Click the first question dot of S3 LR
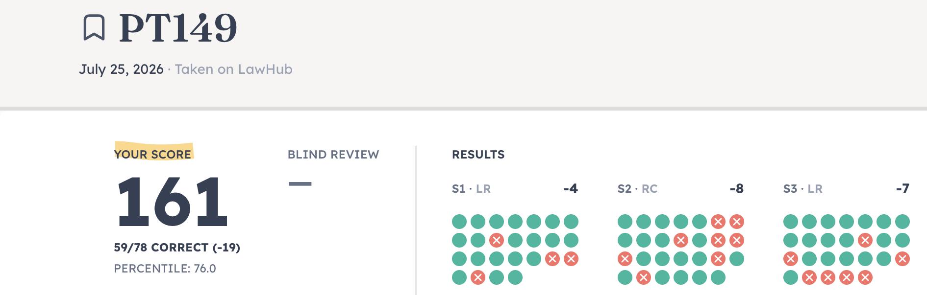The height and width of the screenshot is (295, 927). coord(791,222)
